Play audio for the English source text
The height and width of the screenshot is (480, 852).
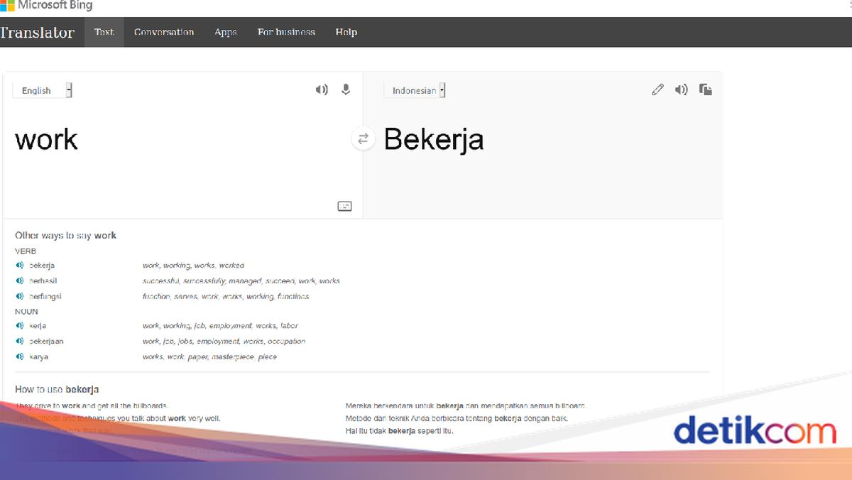pyautogui.click(x=322, y=89)
